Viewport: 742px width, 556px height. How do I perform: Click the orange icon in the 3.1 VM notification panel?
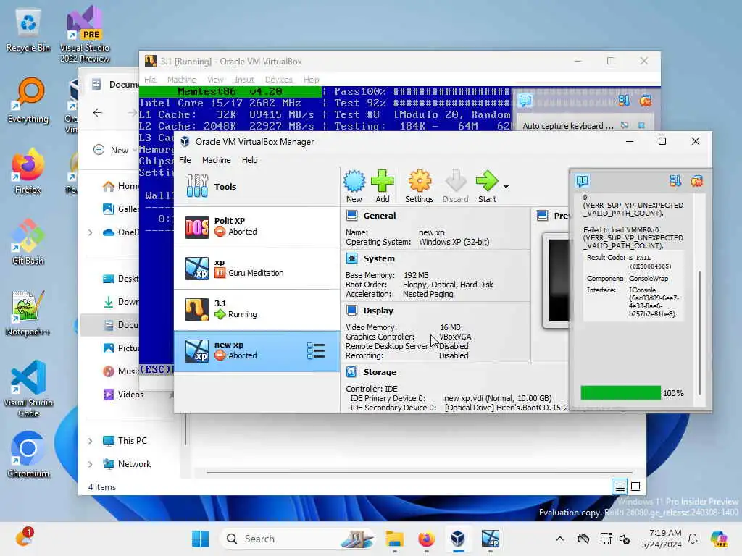pos(646,100)
